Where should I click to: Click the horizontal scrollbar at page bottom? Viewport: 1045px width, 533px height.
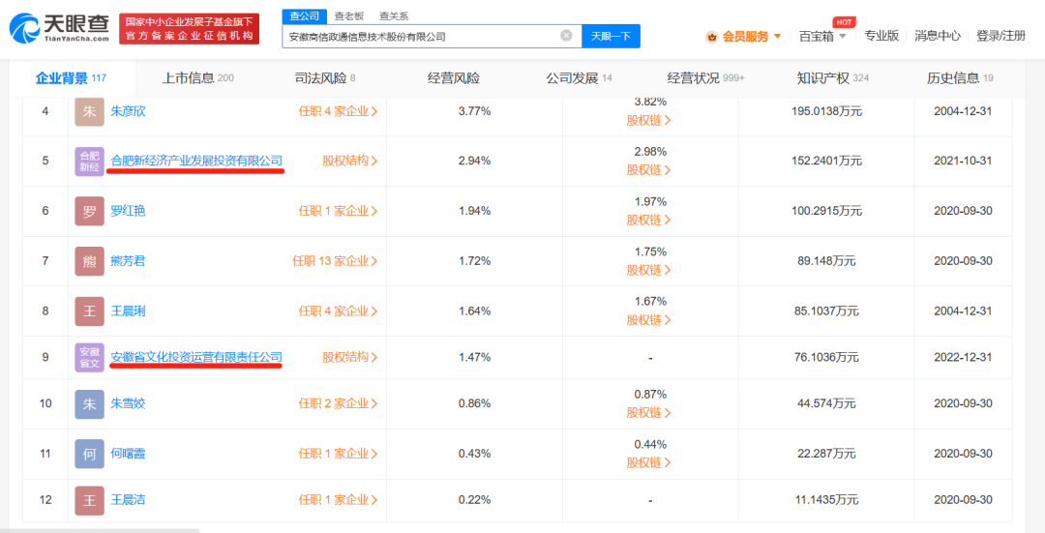tap(100, 530)
